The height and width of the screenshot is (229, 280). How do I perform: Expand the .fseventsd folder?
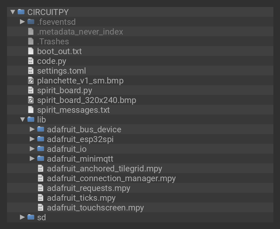(22, 22)
